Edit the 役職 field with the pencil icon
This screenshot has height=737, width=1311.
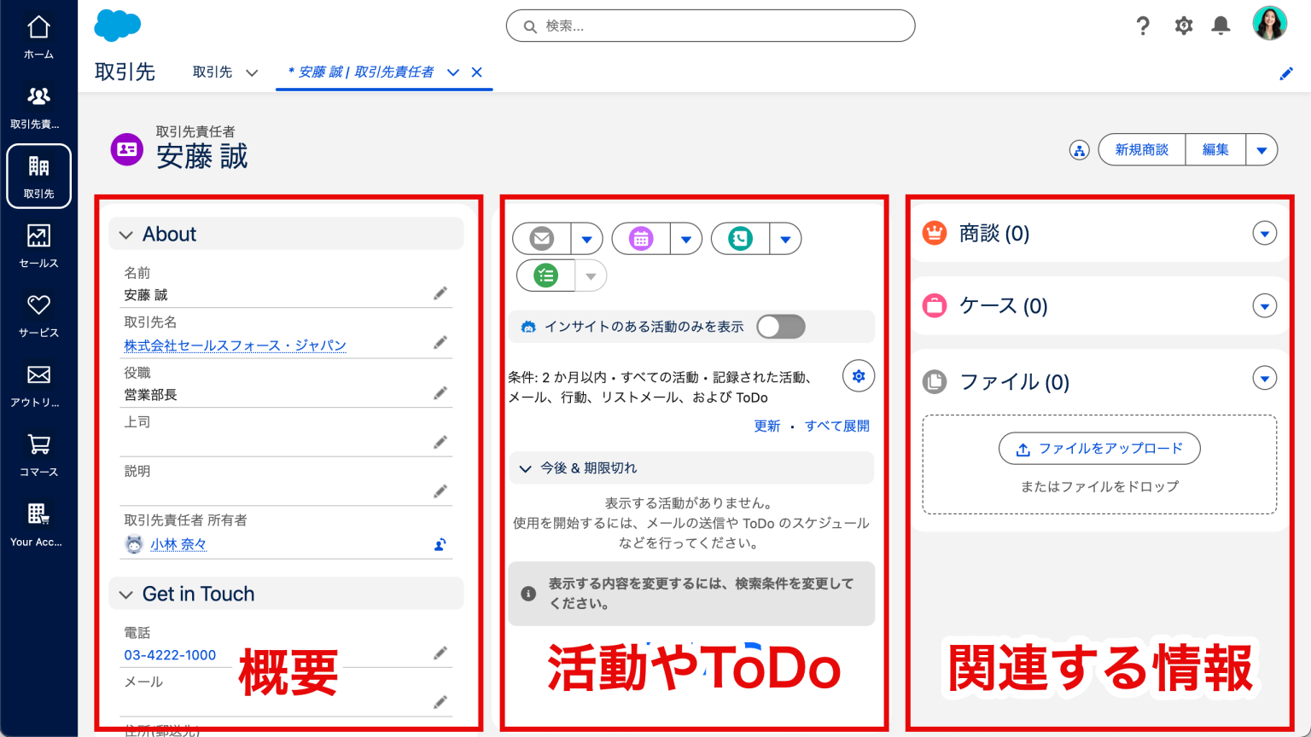click(440, 392)
